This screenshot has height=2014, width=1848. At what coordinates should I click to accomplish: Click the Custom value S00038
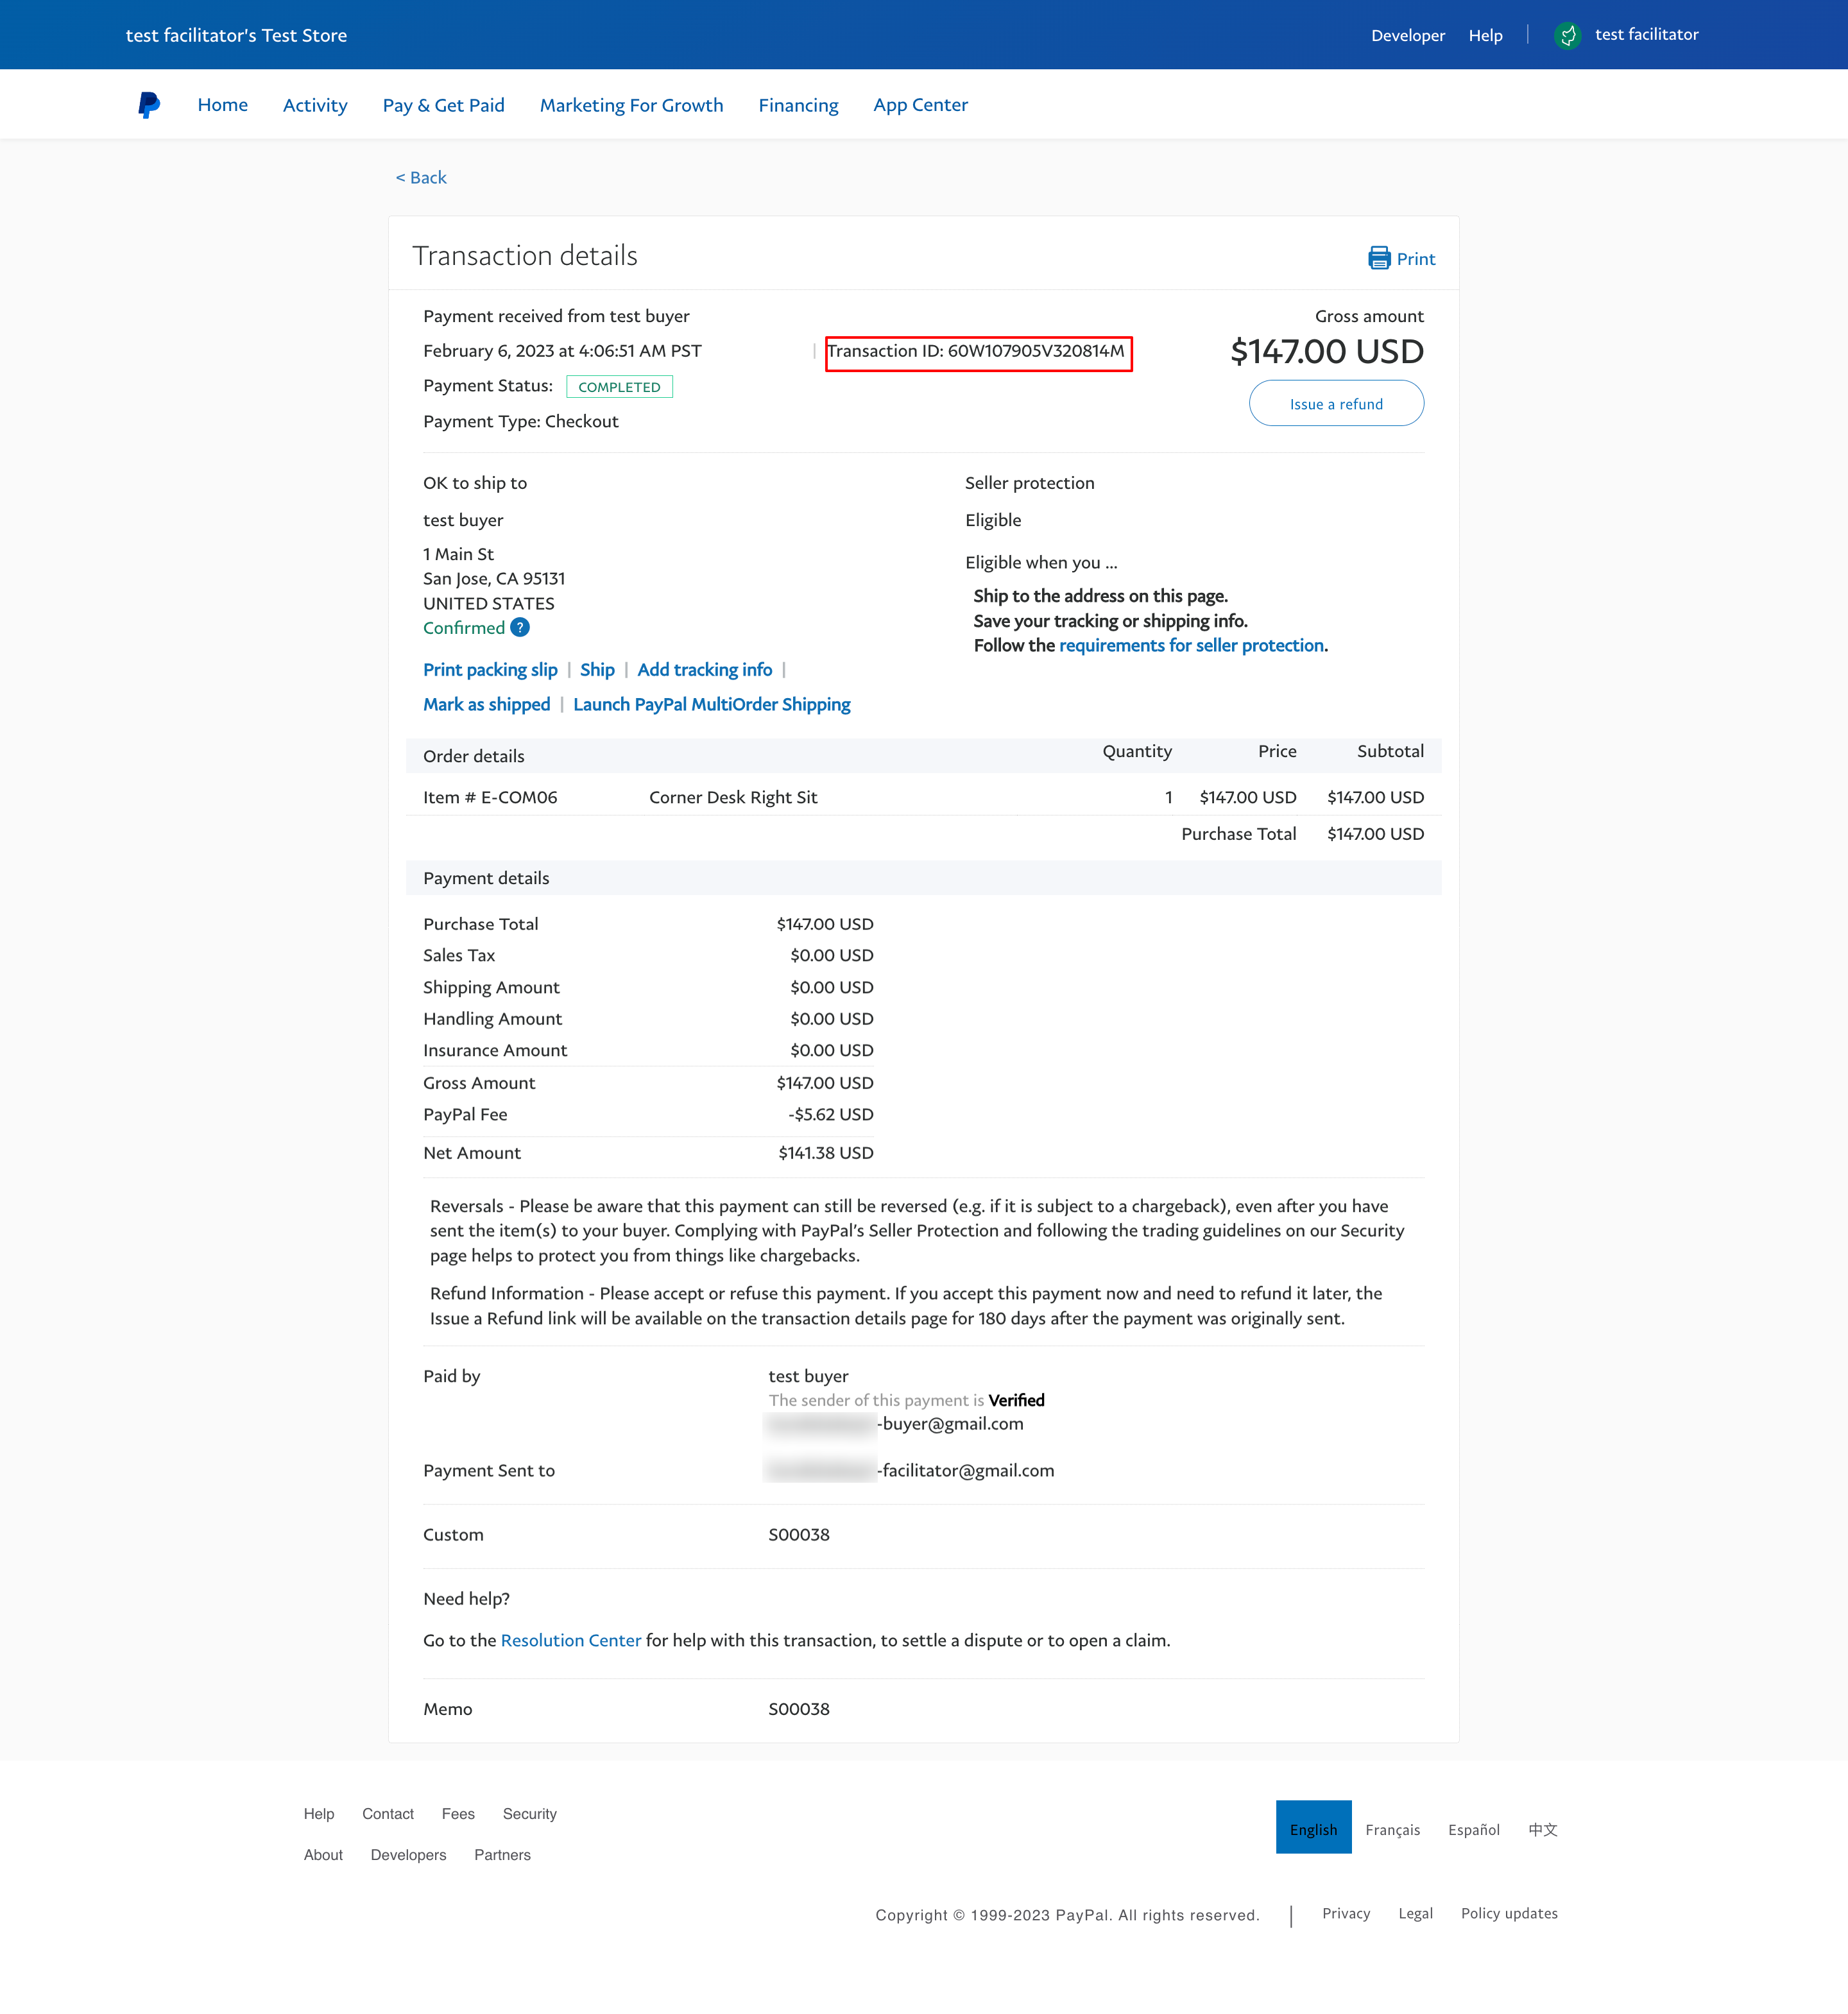click(x=798, y=1534)
